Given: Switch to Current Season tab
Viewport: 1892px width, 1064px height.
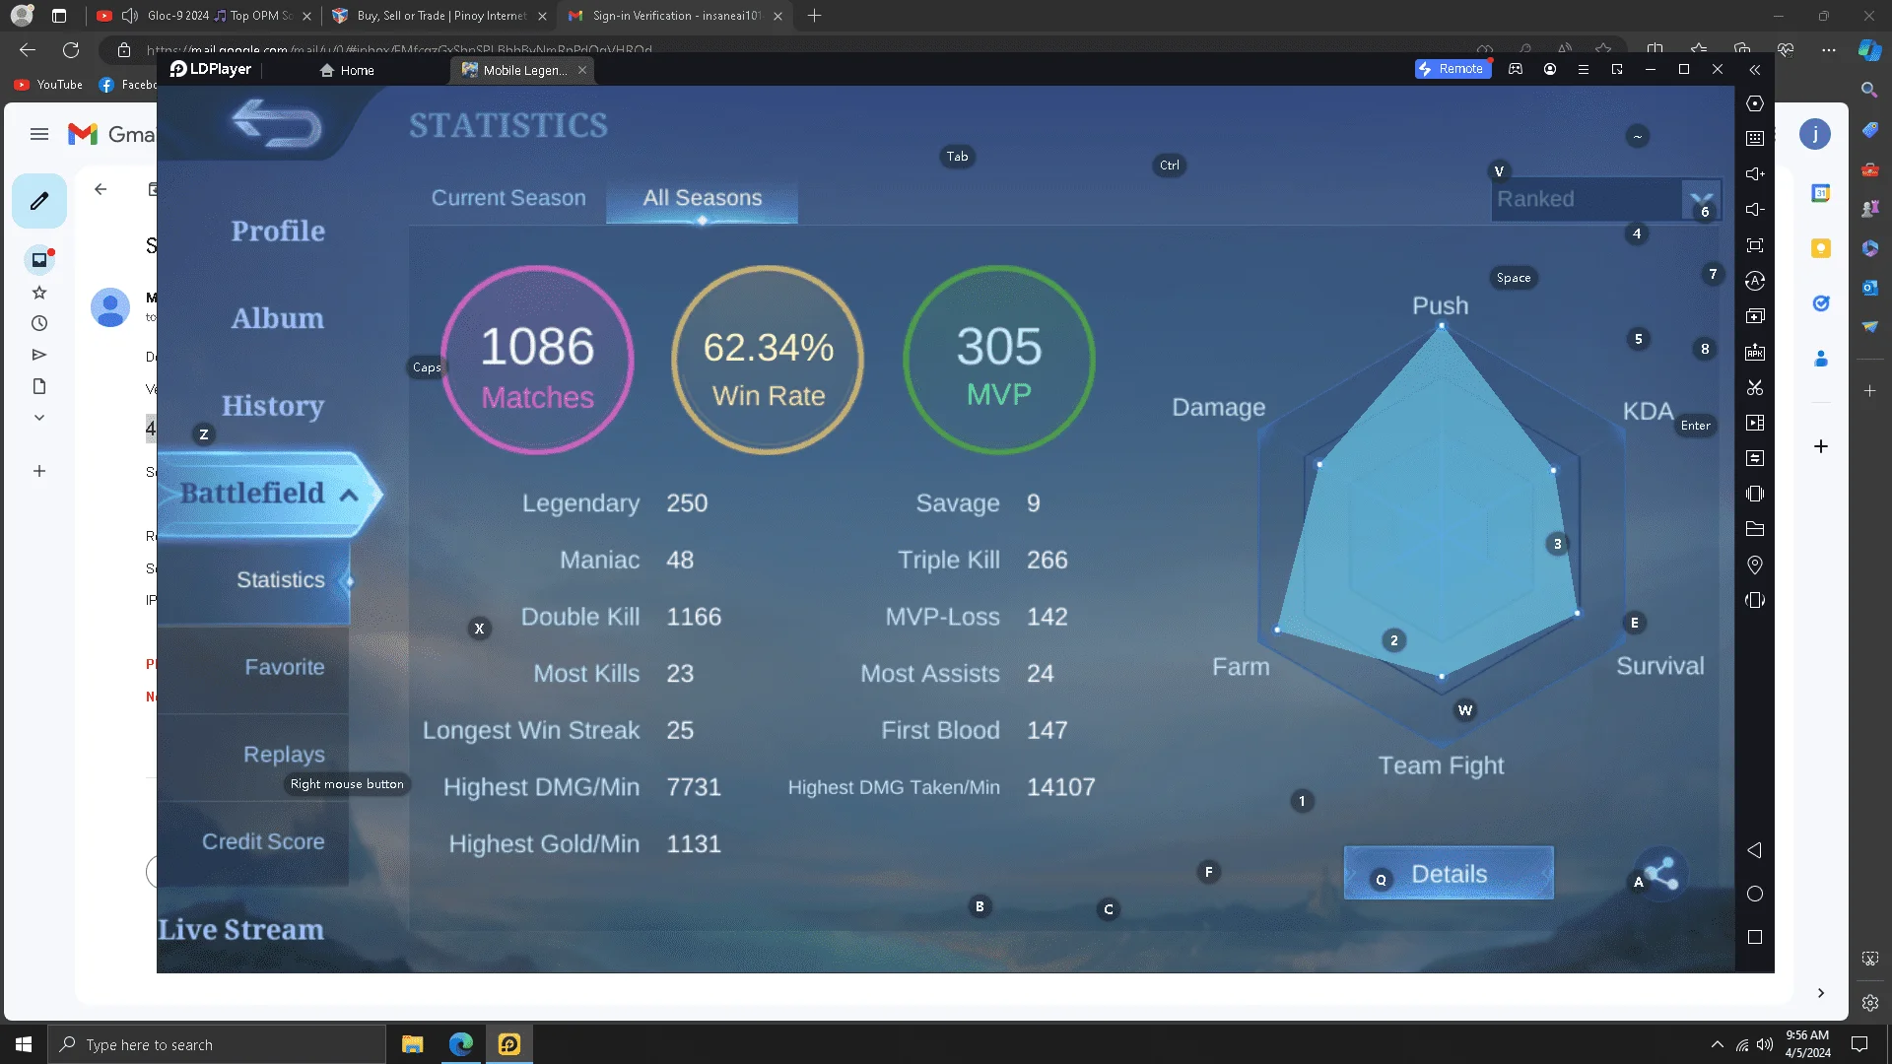Looking at the screenshot, I should (x=508, y=198).
